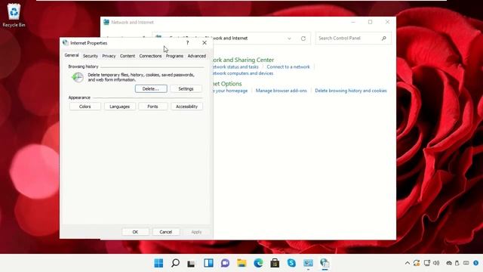483x272 pixels.
Task: Open View network computers and devices link
Action: point(243,73)
